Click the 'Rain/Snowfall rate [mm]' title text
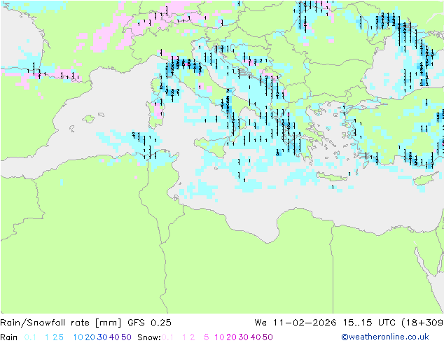Viewport: 444px width, 343px height. point(61,323)
